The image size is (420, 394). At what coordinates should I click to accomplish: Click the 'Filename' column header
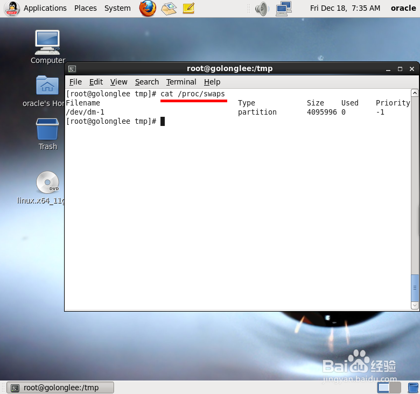[x=83, y=103]
